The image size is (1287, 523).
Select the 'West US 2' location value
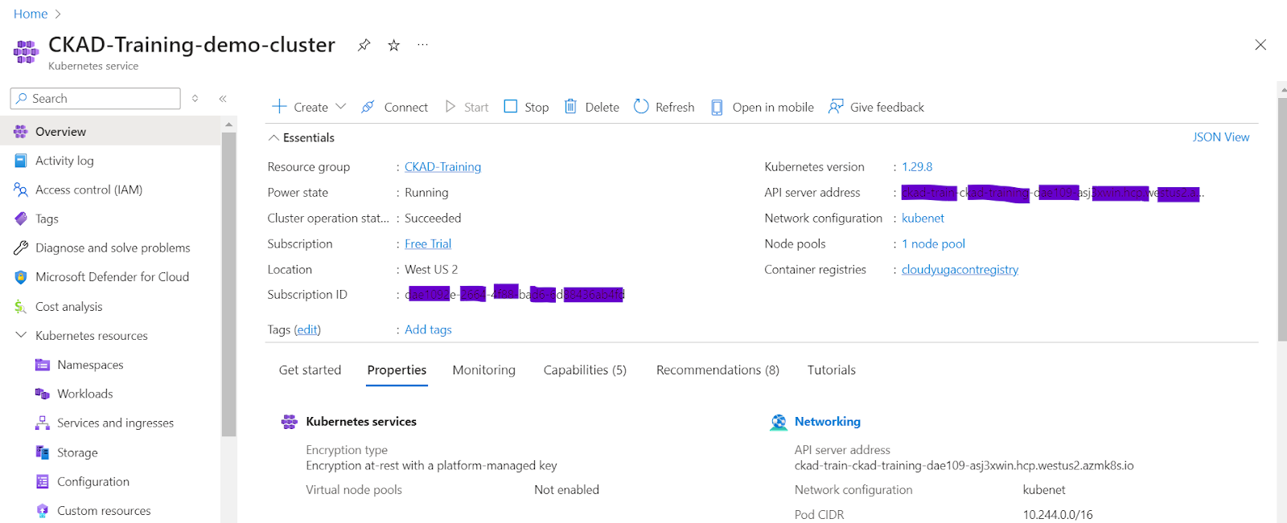tap(431, 269)
